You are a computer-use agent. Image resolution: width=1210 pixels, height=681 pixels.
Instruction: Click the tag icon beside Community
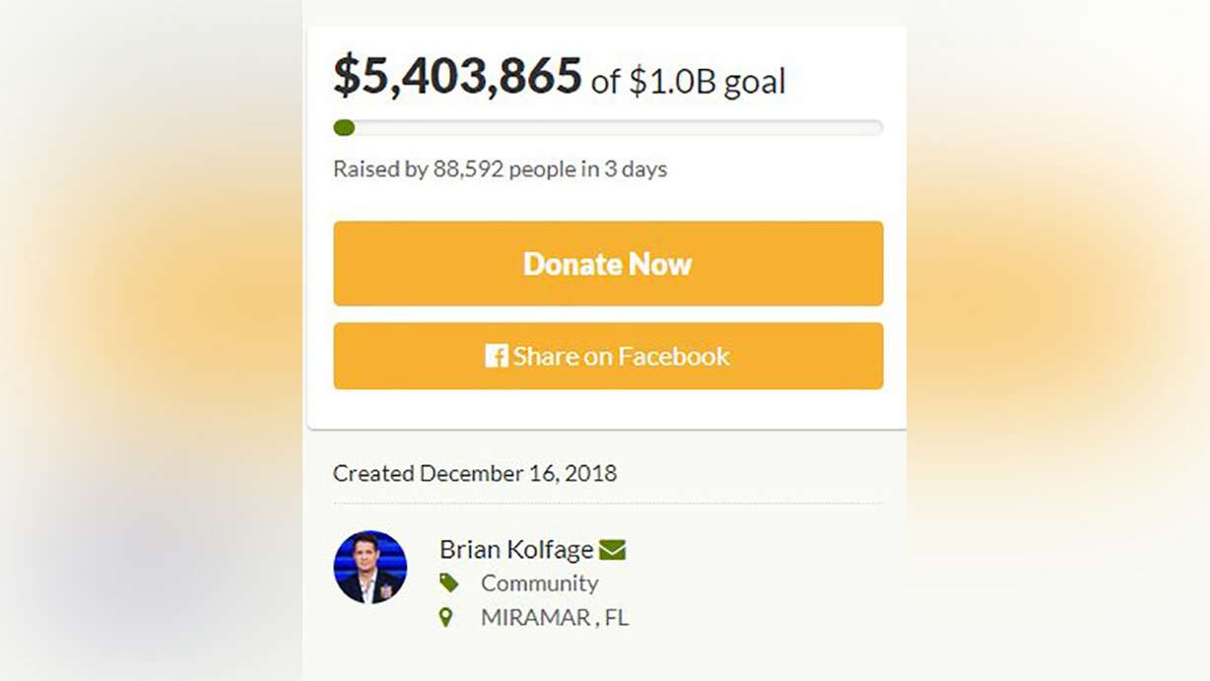(451, 582)
